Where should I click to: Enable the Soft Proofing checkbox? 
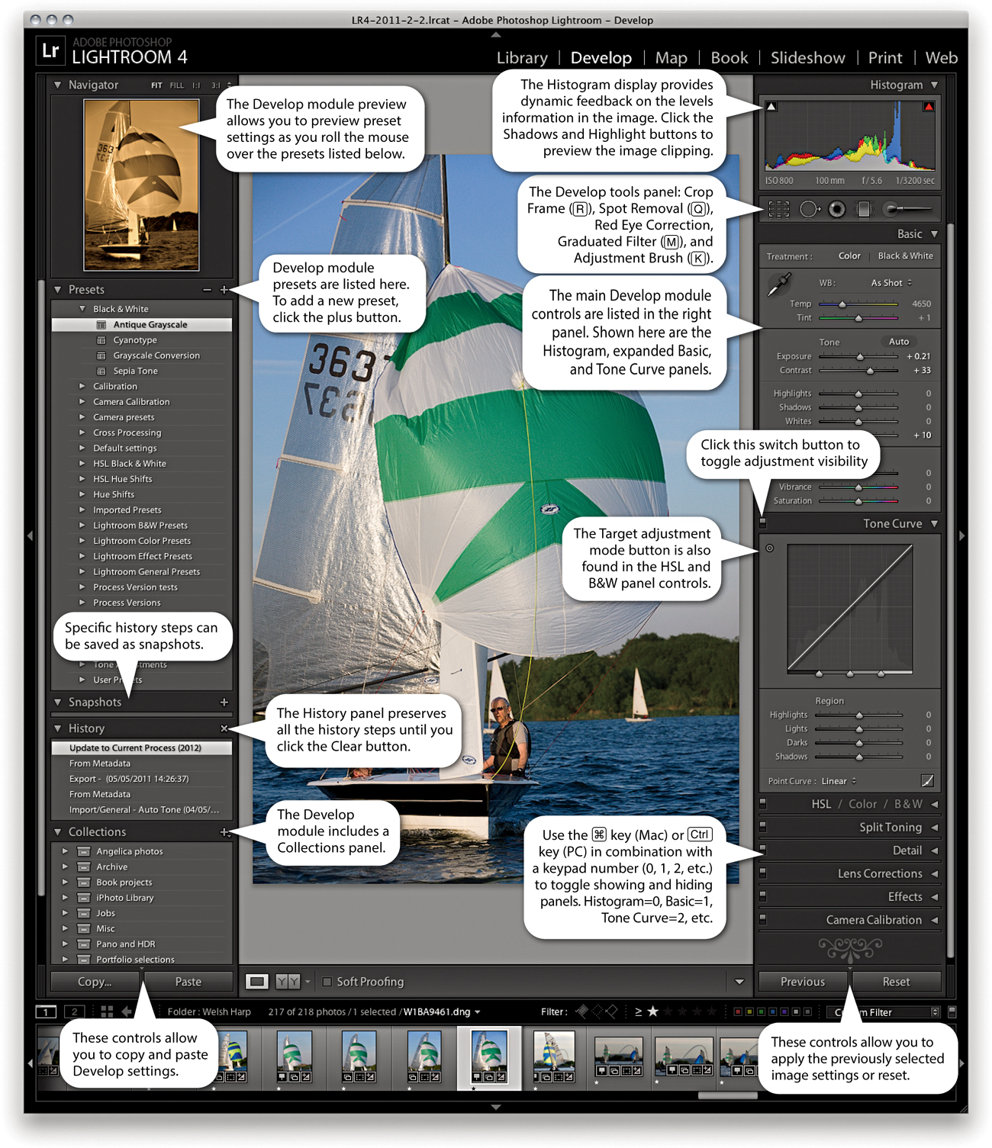click(x=327, y=982)
